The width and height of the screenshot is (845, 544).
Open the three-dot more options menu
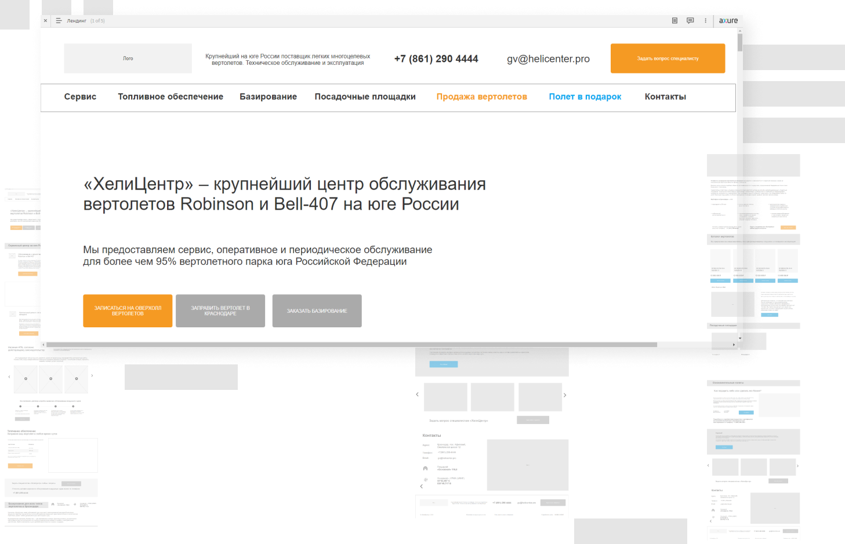tap(706, 21)
